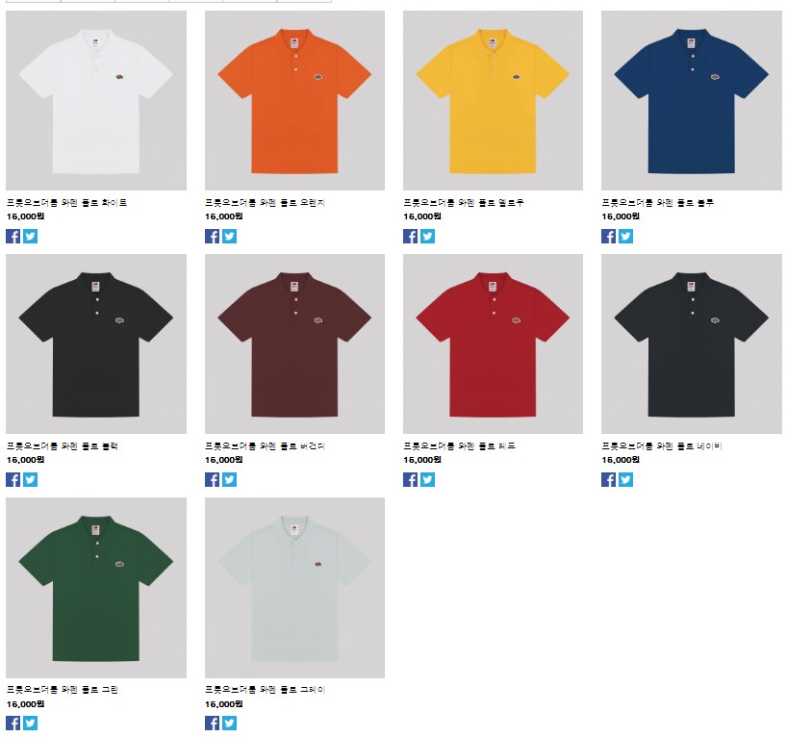This screenshot has width=787, height=737.
Task: Share white polo shirt on Facebook
Action: (13, 236)
